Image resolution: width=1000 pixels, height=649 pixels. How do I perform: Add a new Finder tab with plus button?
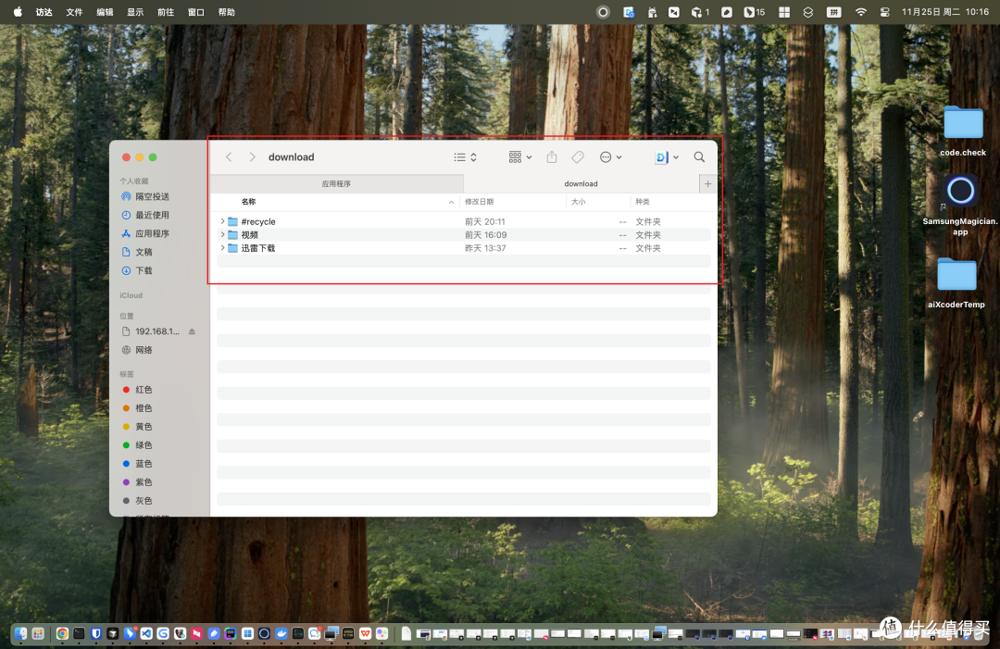point(708,183)
